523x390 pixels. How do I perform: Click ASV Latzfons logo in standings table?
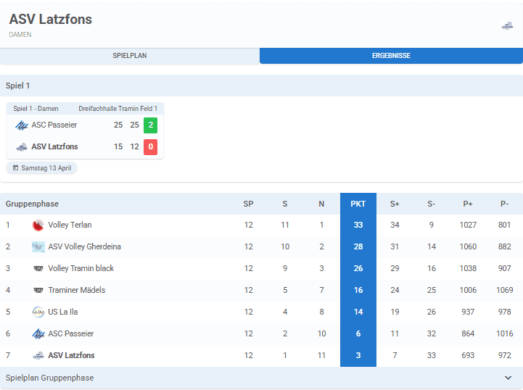point(38,356)
